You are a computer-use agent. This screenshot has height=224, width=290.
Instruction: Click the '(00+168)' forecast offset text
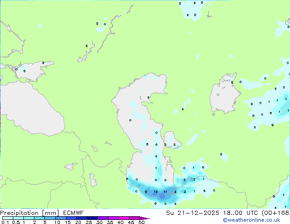(x=276, y=213)
